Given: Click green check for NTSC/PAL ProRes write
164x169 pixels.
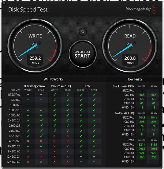Looking at the screenshot, I should click(55, 94).
